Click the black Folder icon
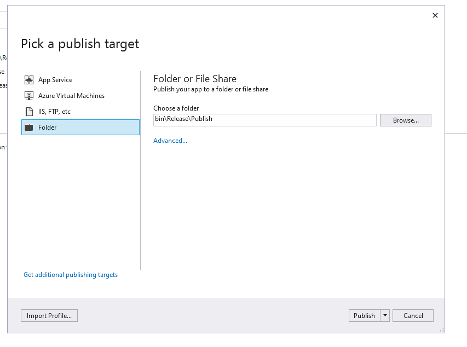Screen dimensions: 467x347 (29, 128)
